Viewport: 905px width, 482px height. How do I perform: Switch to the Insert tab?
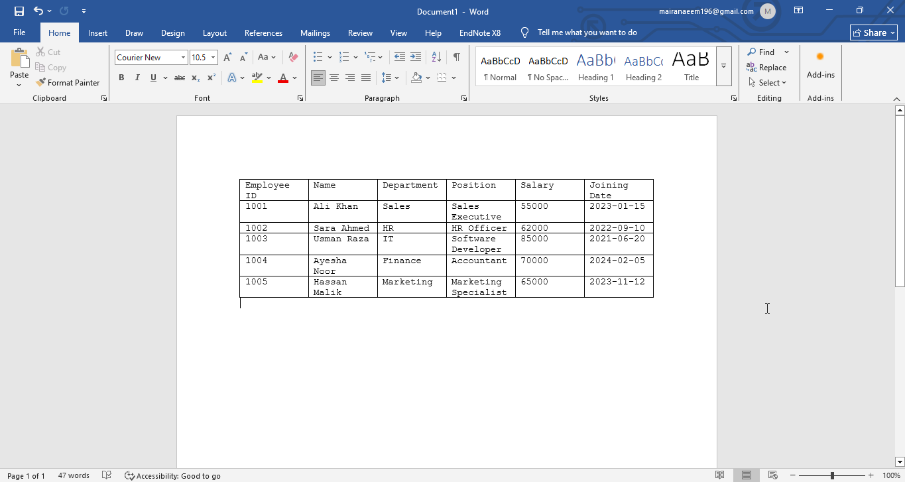click(x=97, y=33)
